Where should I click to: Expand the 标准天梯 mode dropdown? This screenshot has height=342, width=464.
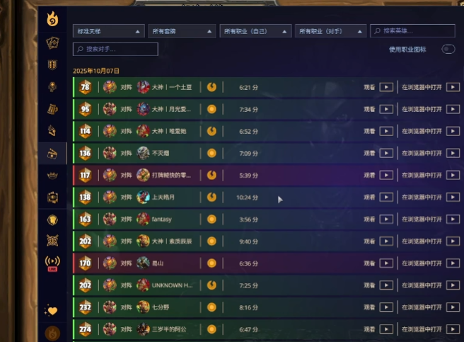(x=109, y=31)
